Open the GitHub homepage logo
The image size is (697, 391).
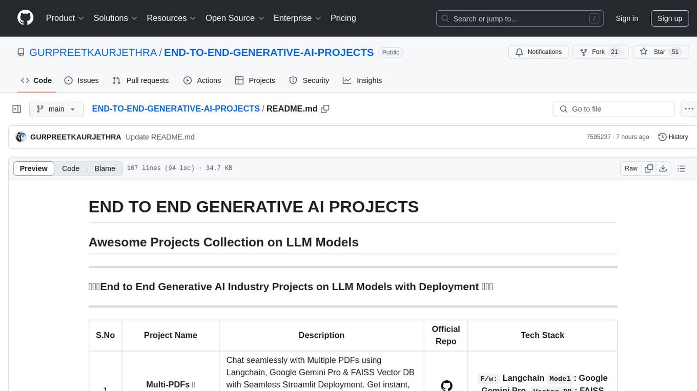click(x=25, y=18)
